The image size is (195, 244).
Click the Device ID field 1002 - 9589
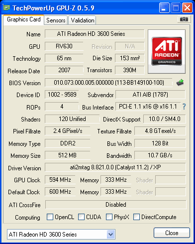pyautogui.click(x=62, y=95)
